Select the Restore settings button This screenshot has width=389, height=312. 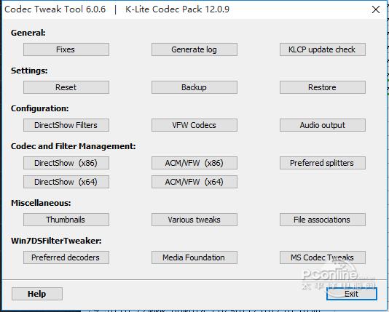pos(323,87)
